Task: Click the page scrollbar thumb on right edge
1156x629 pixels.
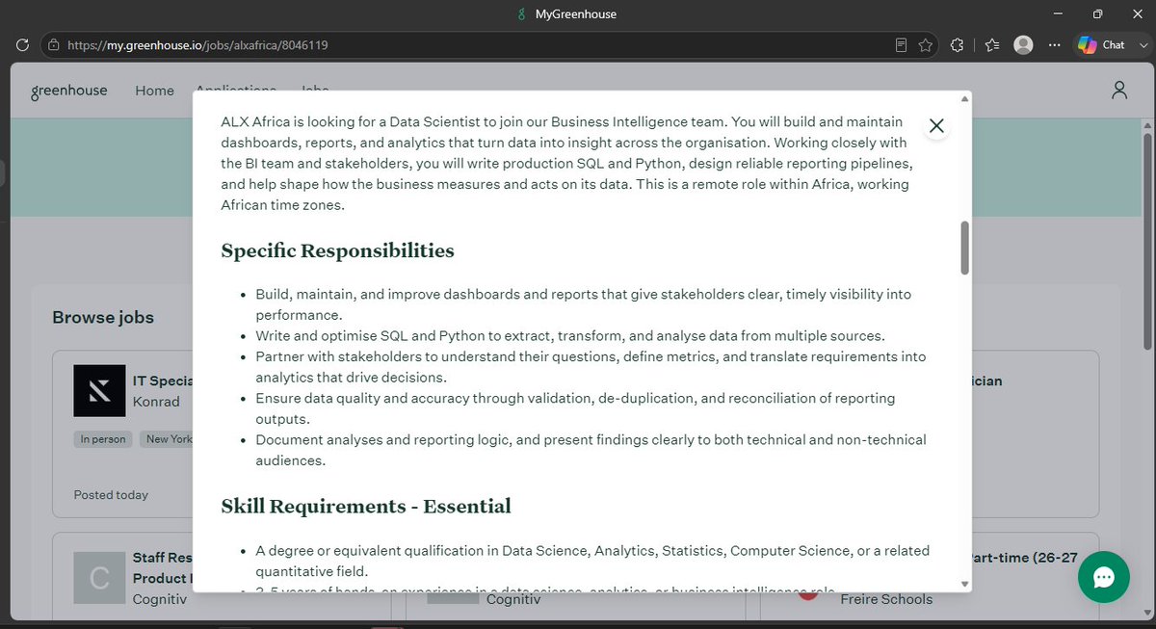Action: tap(1146, 241)
